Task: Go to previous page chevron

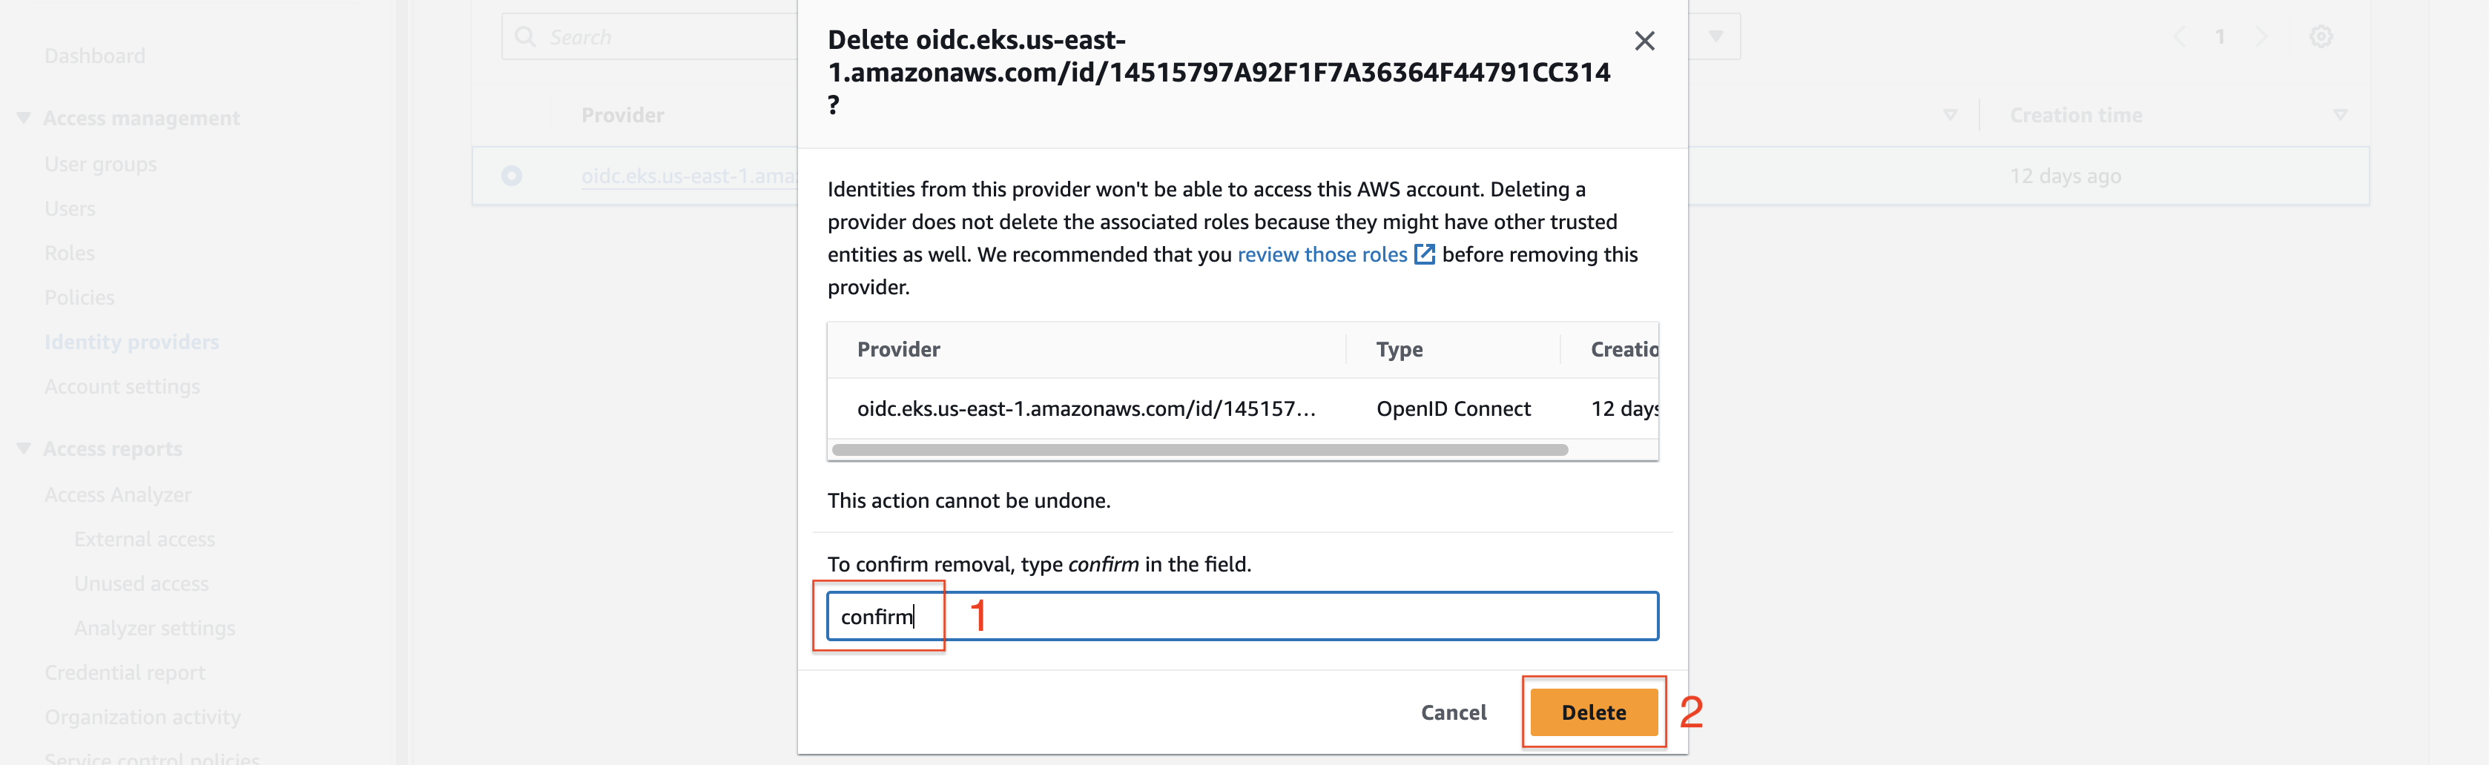Action: tap(2179, 37)
